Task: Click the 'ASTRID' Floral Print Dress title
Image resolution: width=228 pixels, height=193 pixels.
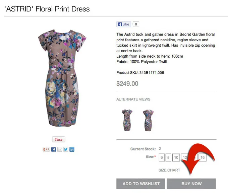Action: coord(47,9)
